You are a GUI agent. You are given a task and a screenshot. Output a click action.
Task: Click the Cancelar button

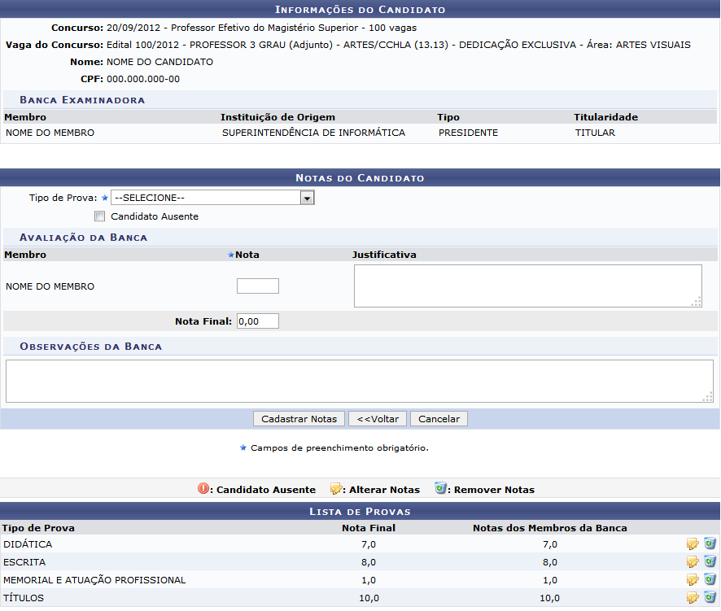439,419
